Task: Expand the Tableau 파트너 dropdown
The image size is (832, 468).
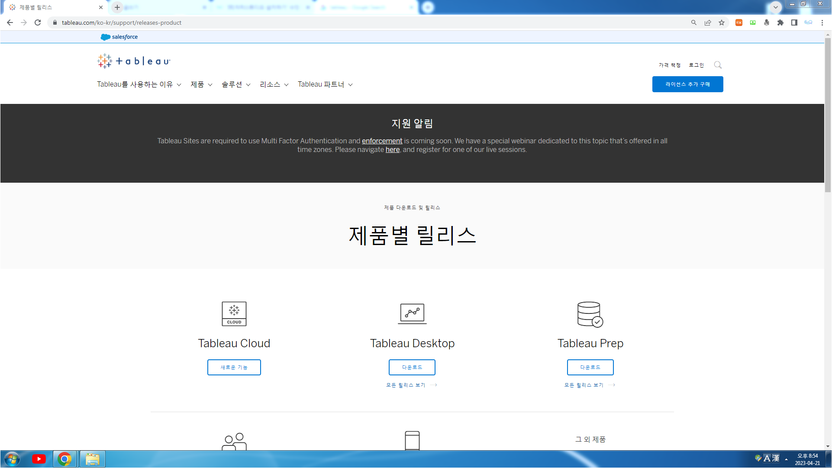Action: pyautogui.click(x=325, y=84)
